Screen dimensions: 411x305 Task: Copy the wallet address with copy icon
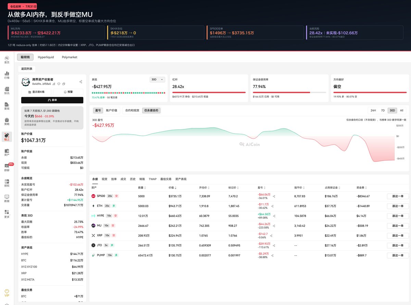[x=64, y=84]
